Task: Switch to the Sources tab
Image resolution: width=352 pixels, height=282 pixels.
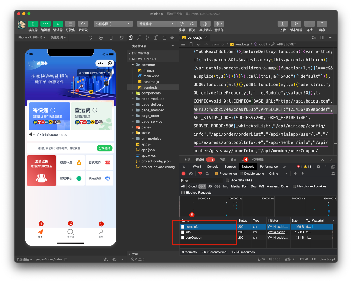Action: [x=230, y=167]
